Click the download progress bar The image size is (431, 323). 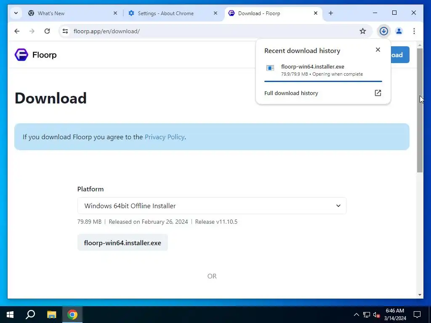(323, 81)
